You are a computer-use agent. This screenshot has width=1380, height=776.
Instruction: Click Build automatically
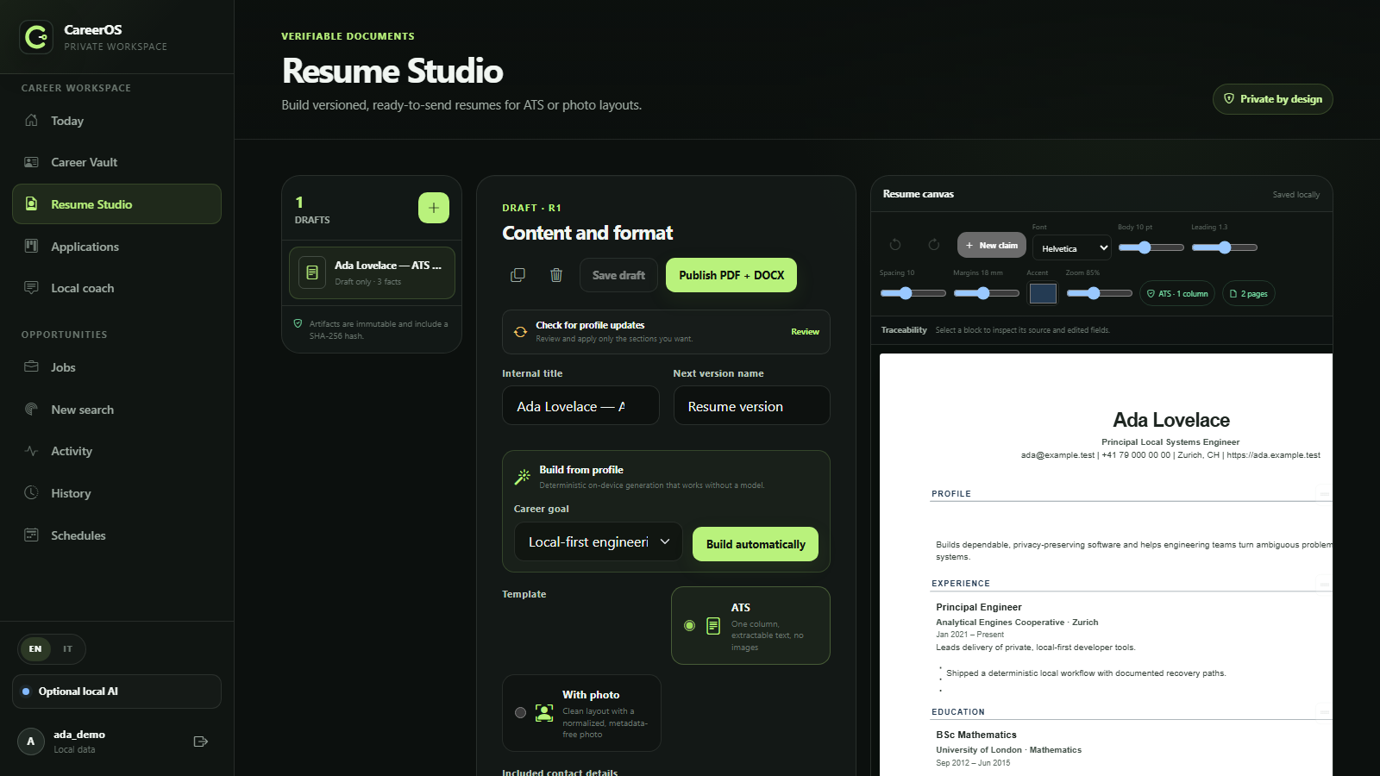click(756, 544)
